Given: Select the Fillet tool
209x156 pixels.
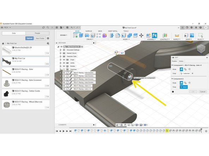Looking at the screenshot, I should (118, 35).
